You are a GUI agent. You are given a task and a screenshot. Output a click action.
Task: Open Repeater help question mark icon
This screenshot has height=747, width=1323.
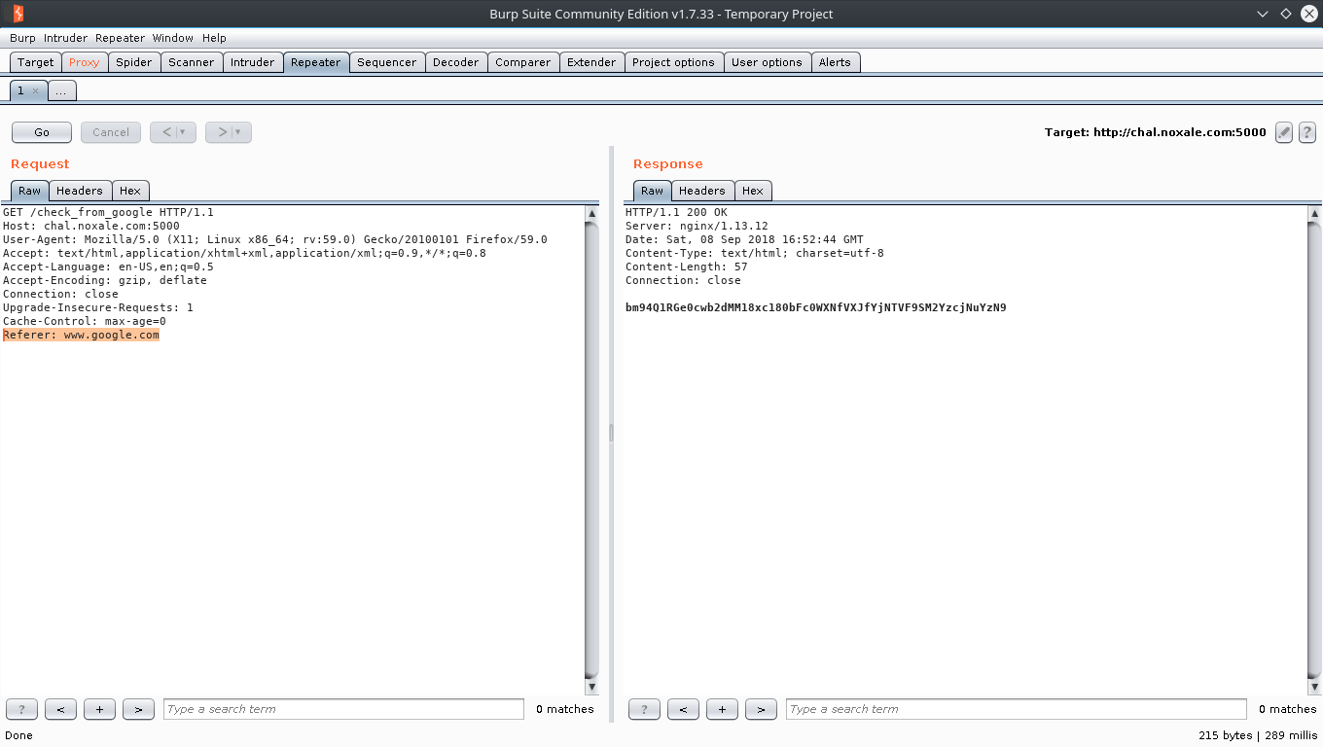1307,132
